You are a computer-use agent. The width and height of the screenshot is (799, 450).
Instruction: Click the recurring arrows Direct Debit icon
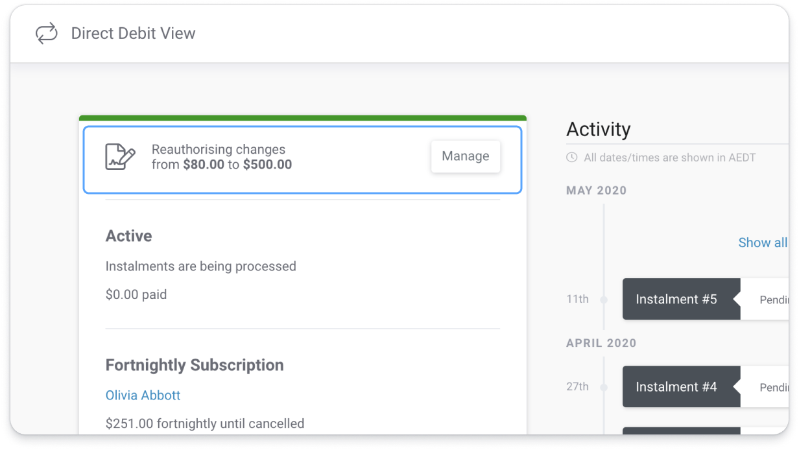46,33
